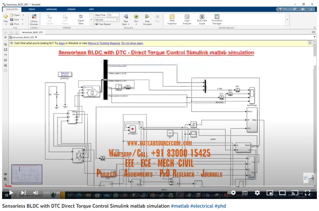Toggle the video autoplay switch

tap(231, 193)
